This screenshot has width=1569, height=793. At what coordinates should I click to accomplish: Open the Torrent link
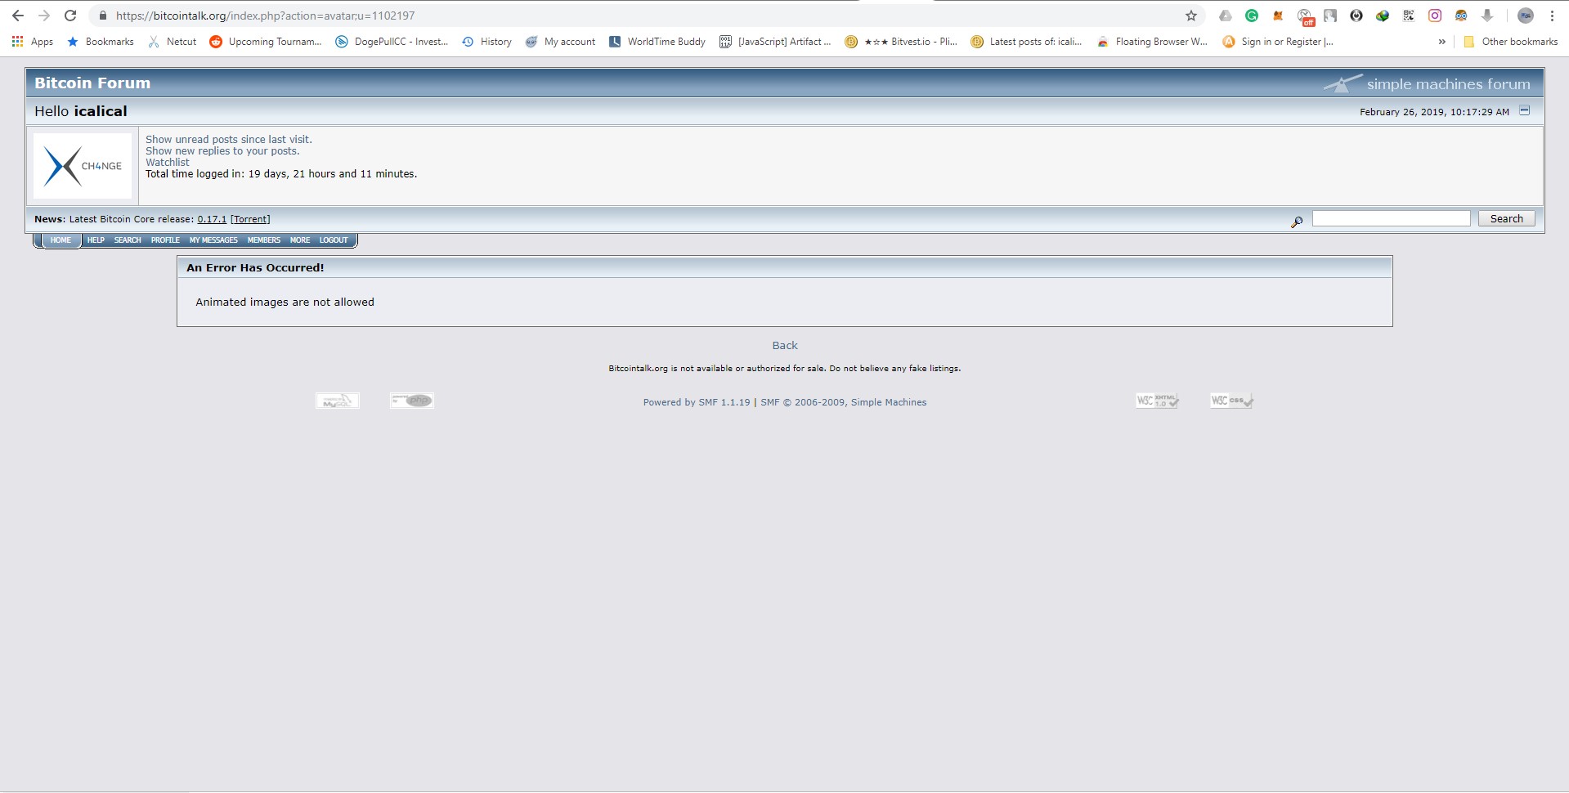point(250,219)
